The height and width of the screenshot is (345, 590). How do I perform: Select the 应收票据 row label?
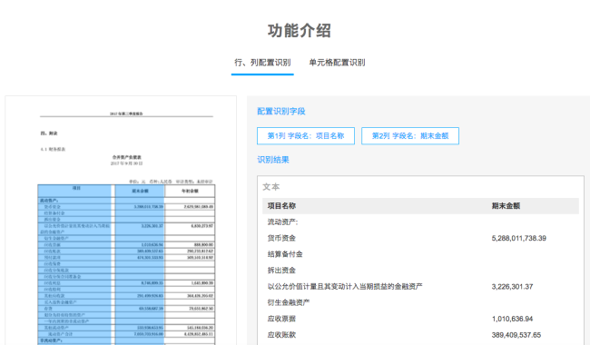[x=281, y=319]
